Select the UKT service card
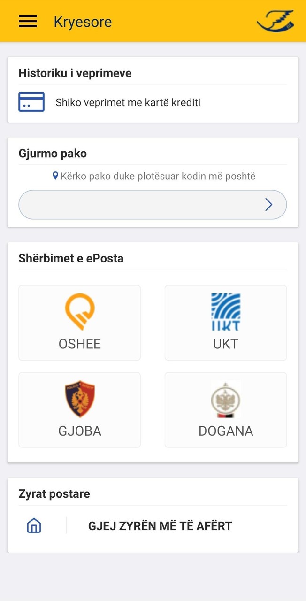306x601 pixels. pyautogui.click(x=225, y=323)
